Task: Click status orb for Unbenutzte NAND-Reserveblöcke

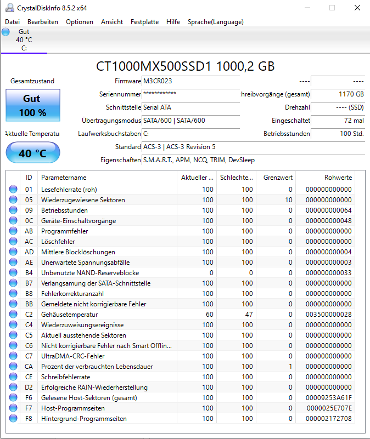Action: click(x=13, y=272)
